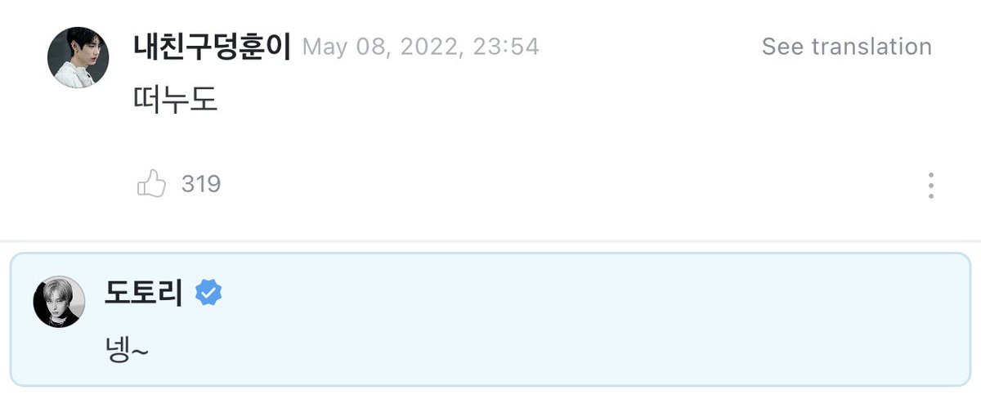Viewport: 981px width, 413px height.
Task: Click the empty area below 떠누도 comment
Action: point(490,143)
